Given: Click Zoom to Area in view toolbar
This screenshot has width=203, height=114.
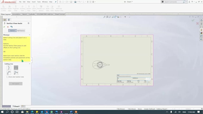Looking at the screenshot, I should pos(107,17).
